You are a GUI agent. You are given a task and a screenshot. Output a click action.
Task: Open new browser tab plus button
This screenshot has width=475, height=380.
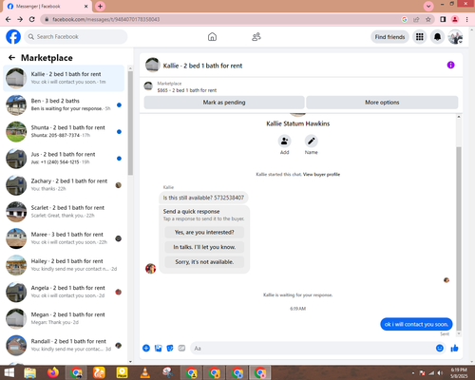pos(100,6)
